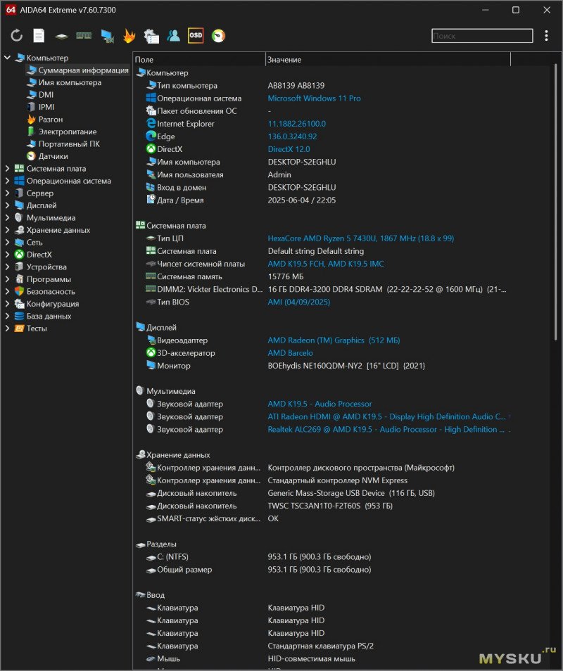
Task: Expand the Сервер tree node
Action: click(7, 193)
